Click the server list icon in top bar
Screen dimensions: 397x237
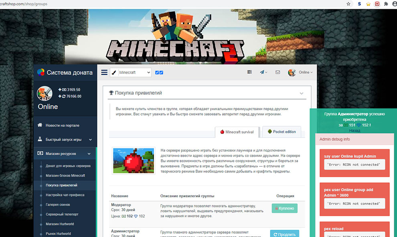point(249,73)
